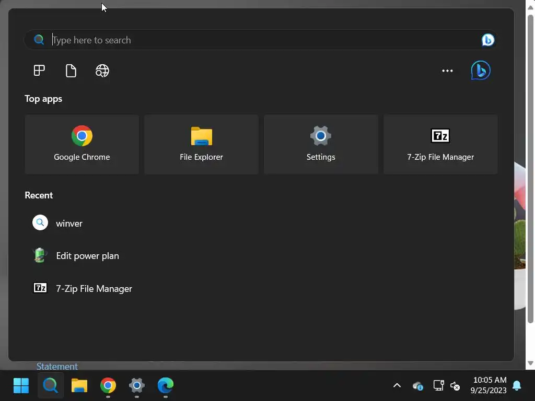Filter search results by Web icon
The image size is (535, 401).
click(102, 70)
